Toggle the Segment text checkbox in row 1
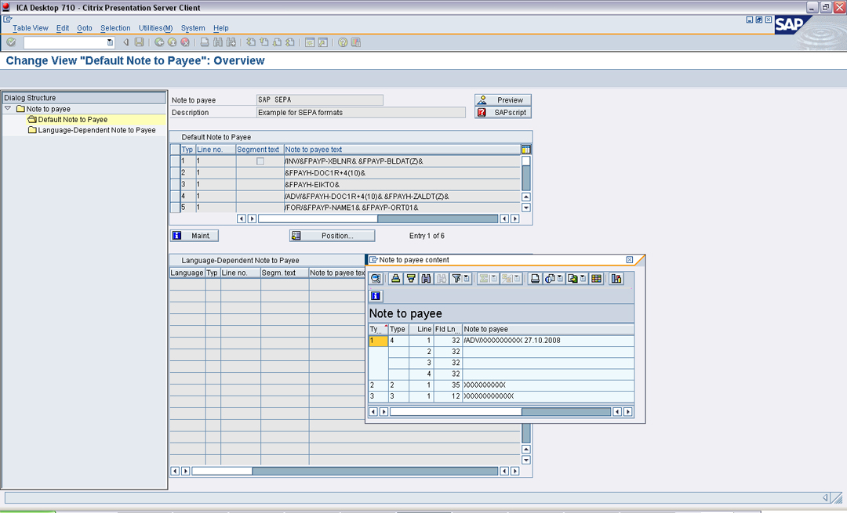This screenshot has width=847, height=513. [260, 161]
